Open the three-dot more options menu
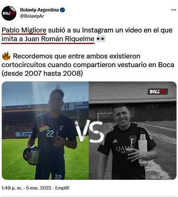178x197 pixels. point(174,10)
